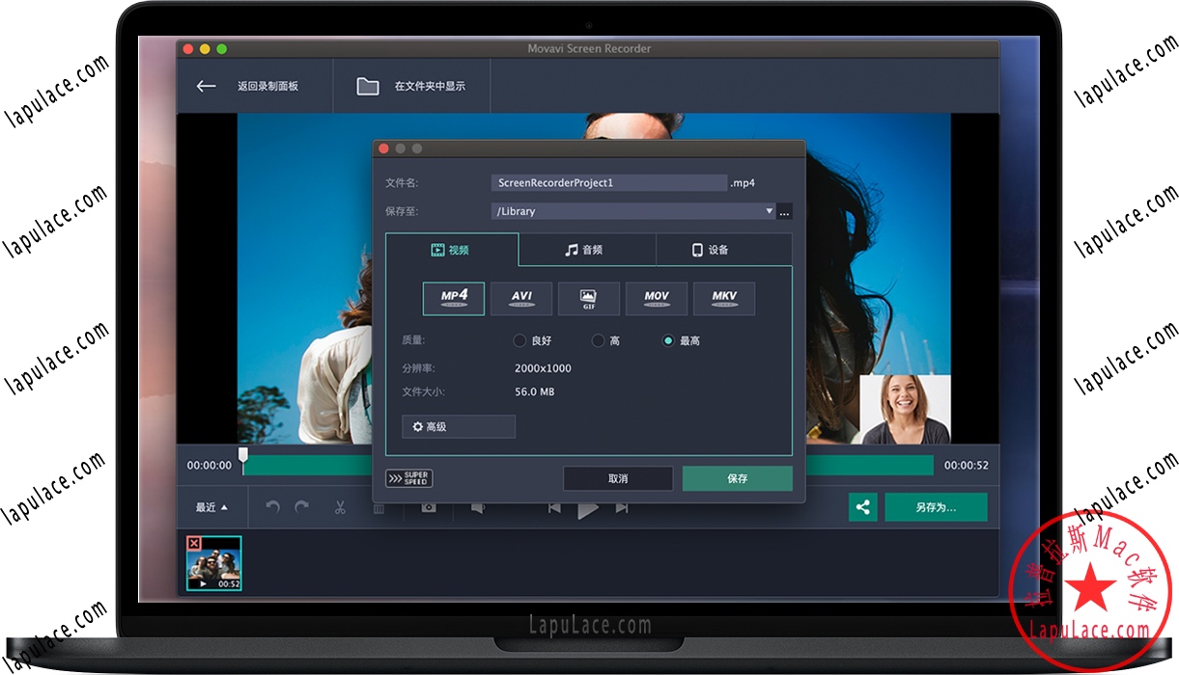Collapse the 最近 recent list
1179x675 pixels.
pos(210,506)
